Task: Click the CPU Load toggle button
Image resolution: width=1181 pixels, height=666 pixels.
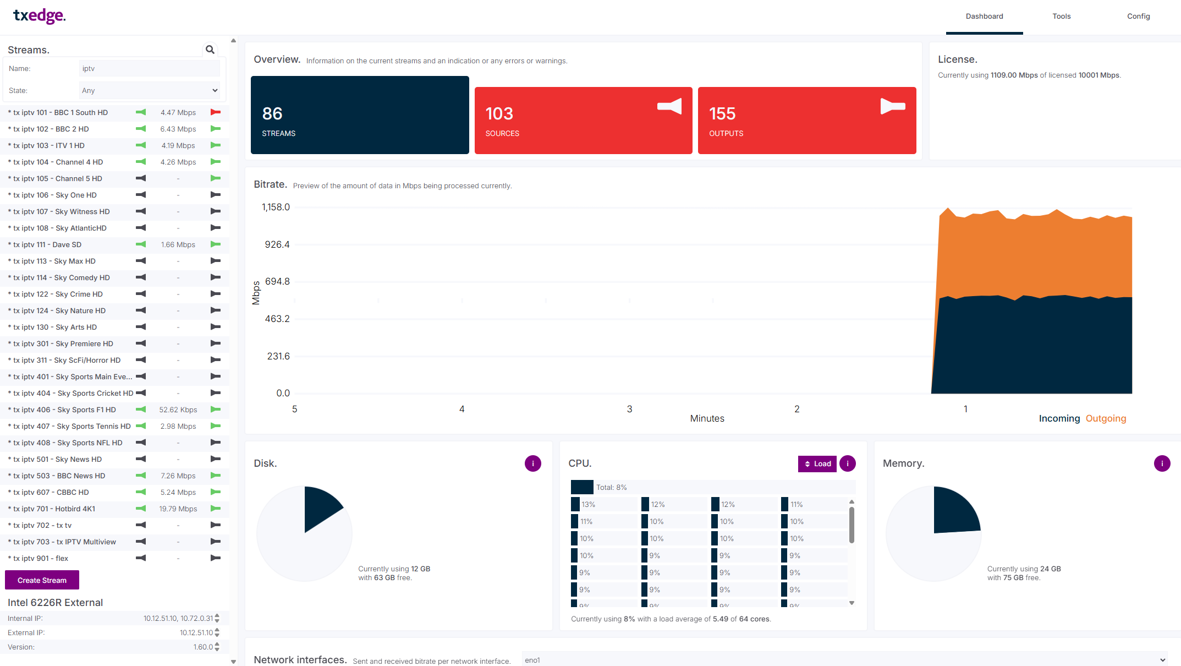Action: [817, 464]
